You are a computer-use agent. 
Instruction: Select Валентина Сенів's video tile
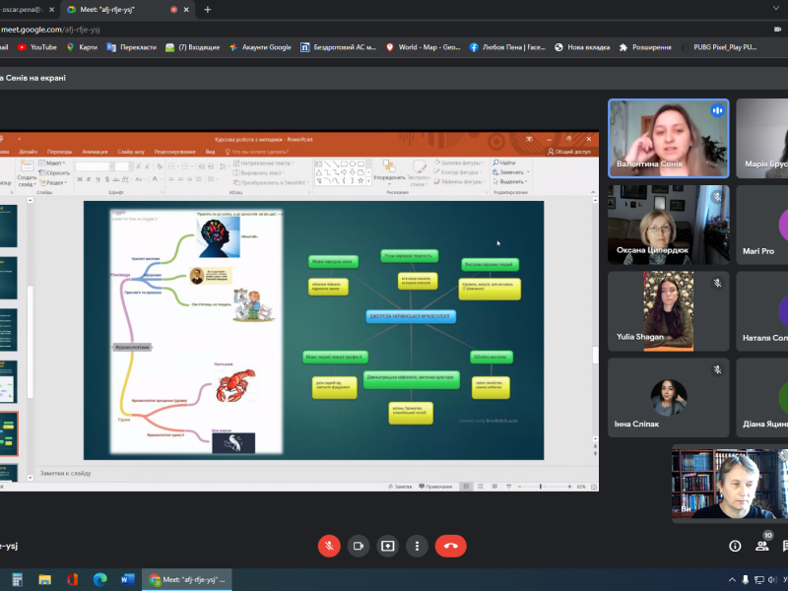667,139
